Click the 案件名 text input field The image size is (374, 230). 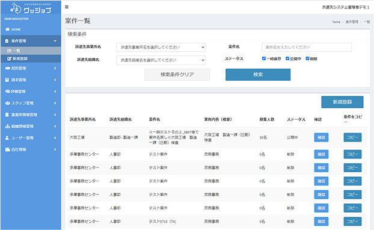click(x=307, y=48)
